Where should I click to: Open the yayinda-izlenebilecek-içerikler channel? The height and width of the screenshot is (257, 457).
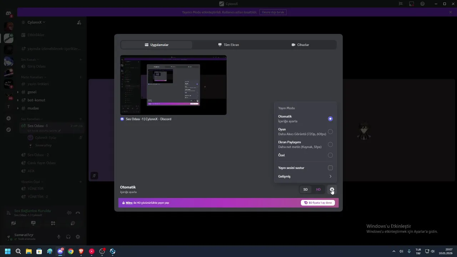click(52, 49)
